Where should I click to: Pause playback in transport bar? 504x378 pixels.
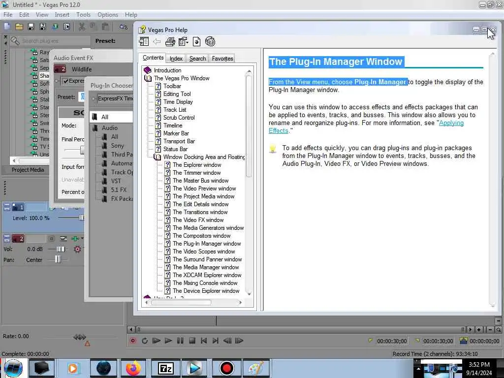[180, 341]
